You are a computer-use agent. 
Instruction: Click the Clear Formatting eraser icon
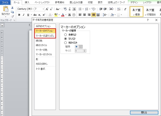pyautogui.click(x=65, y=9)
